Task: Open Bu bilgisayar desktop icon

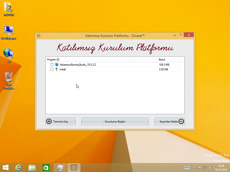Action: (x=8, y=31)
